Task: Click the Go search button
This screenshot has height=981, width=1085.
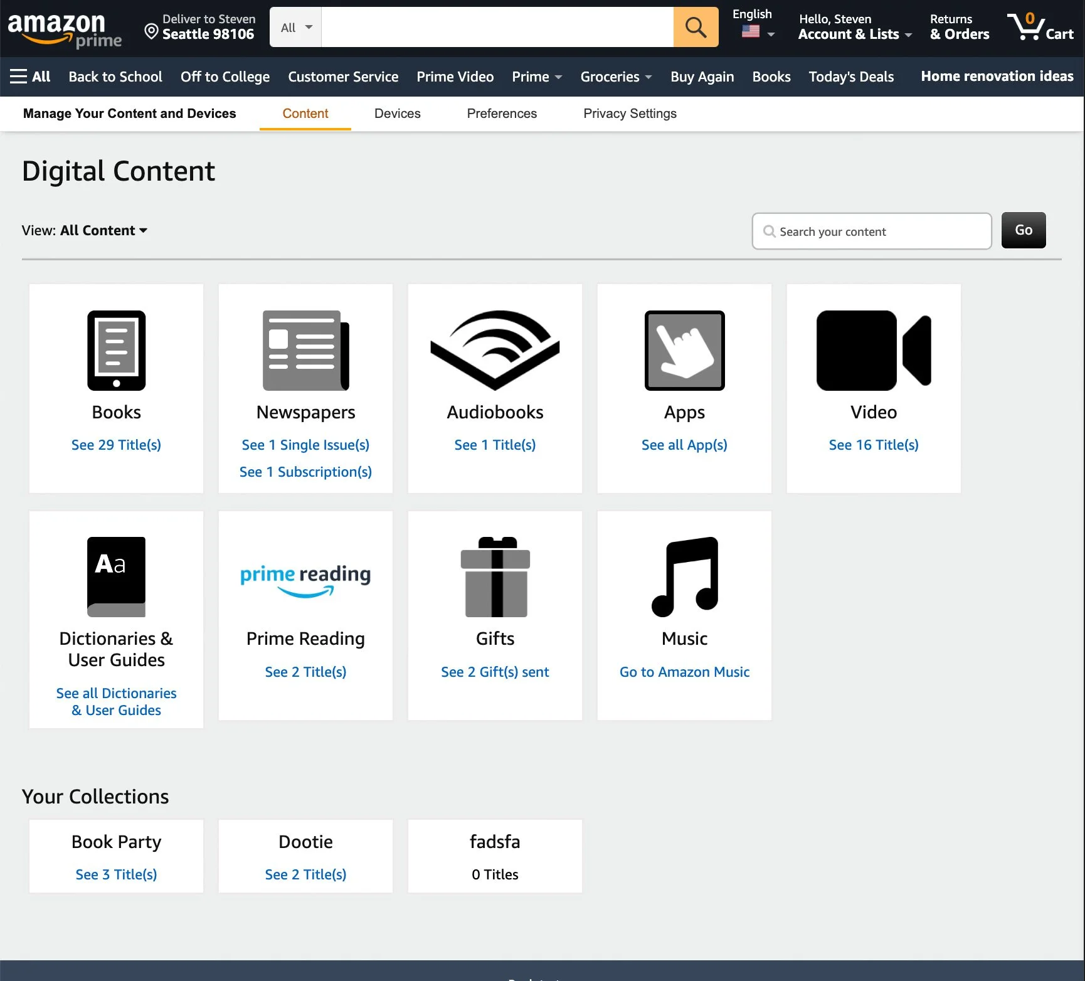Action: tap(1024, 230)
